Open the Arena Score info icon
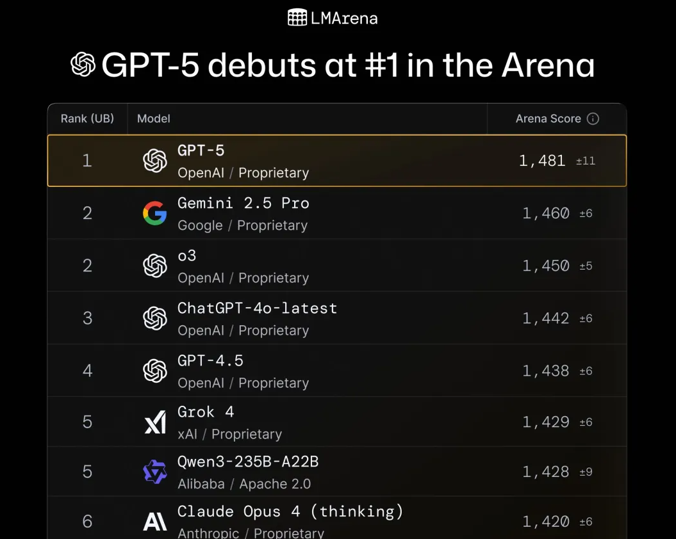Image resolution: width=676 pixels, height=539 pixels. point(593,118)
